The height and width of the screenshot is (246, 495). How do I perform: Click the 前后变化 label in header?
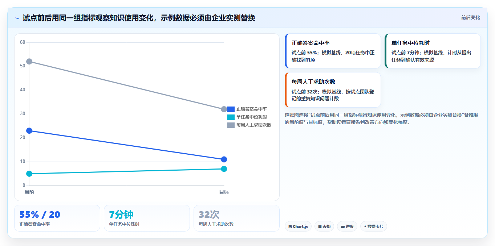pos(470,17)
